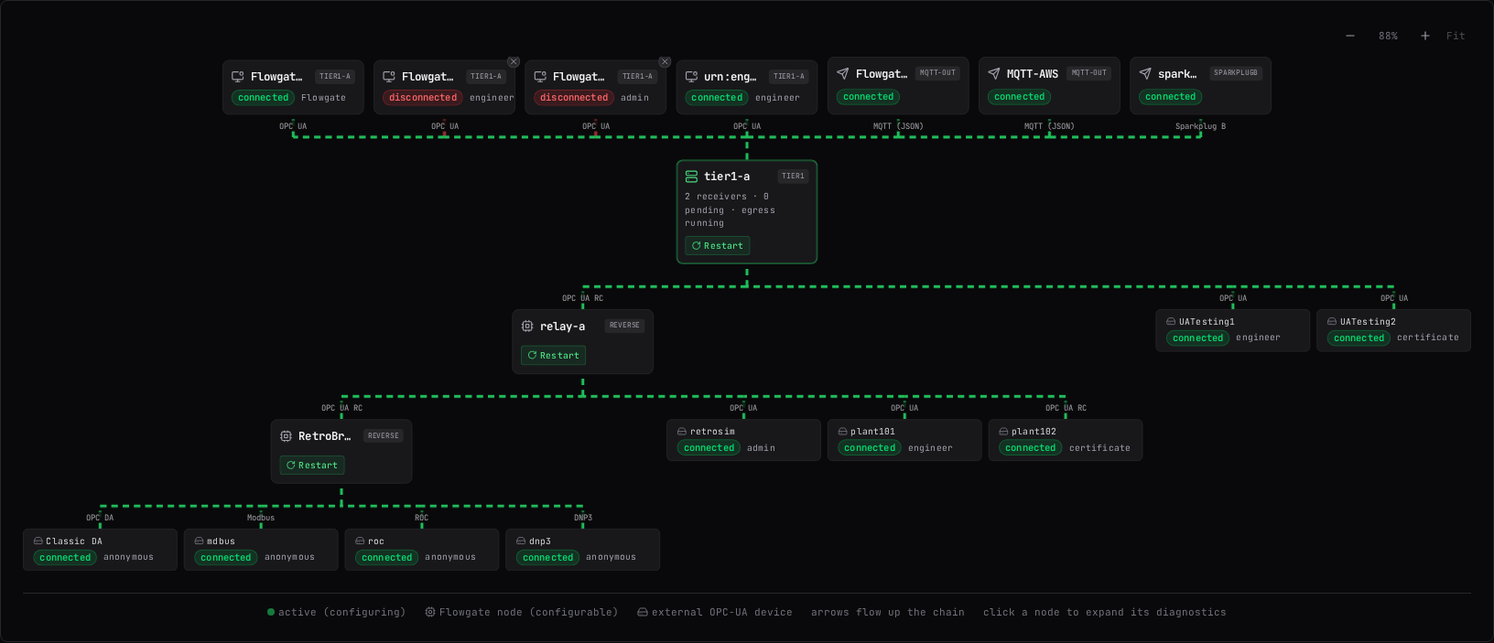Click paper-plane icon on Flowgat… MQTT-OUT card
This screenshot has height=643, width=1494.
pos(843,73)
